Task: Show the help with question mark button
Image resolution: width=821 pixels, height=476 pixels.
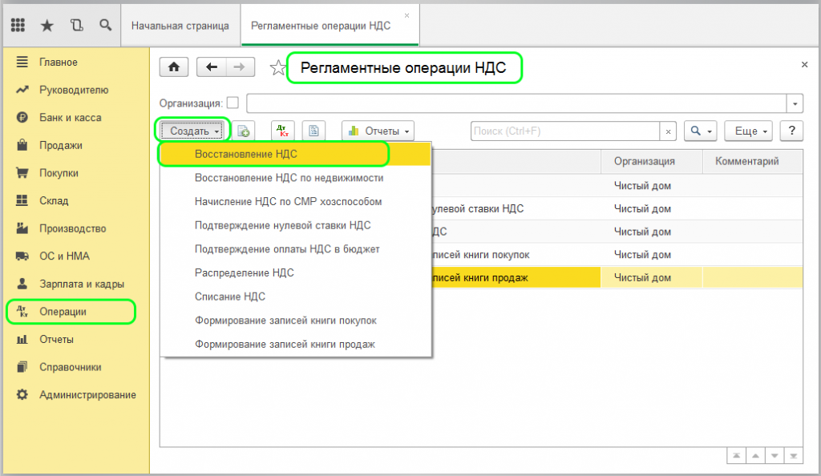Action: [791, 131]
